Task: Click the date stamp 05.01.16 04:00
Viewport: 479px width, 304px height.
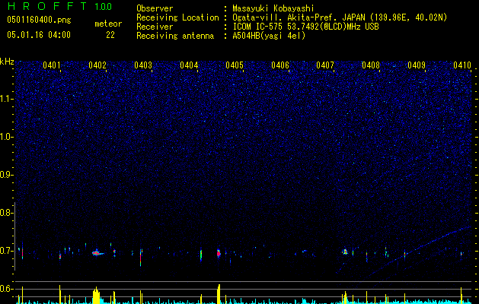Action: (x=39, y=35)
